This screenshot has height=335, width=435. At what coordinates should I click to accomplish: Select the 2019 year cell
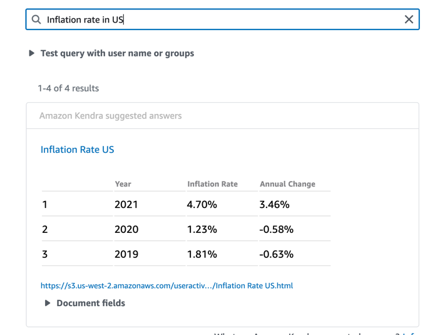[x=126, y=255]
